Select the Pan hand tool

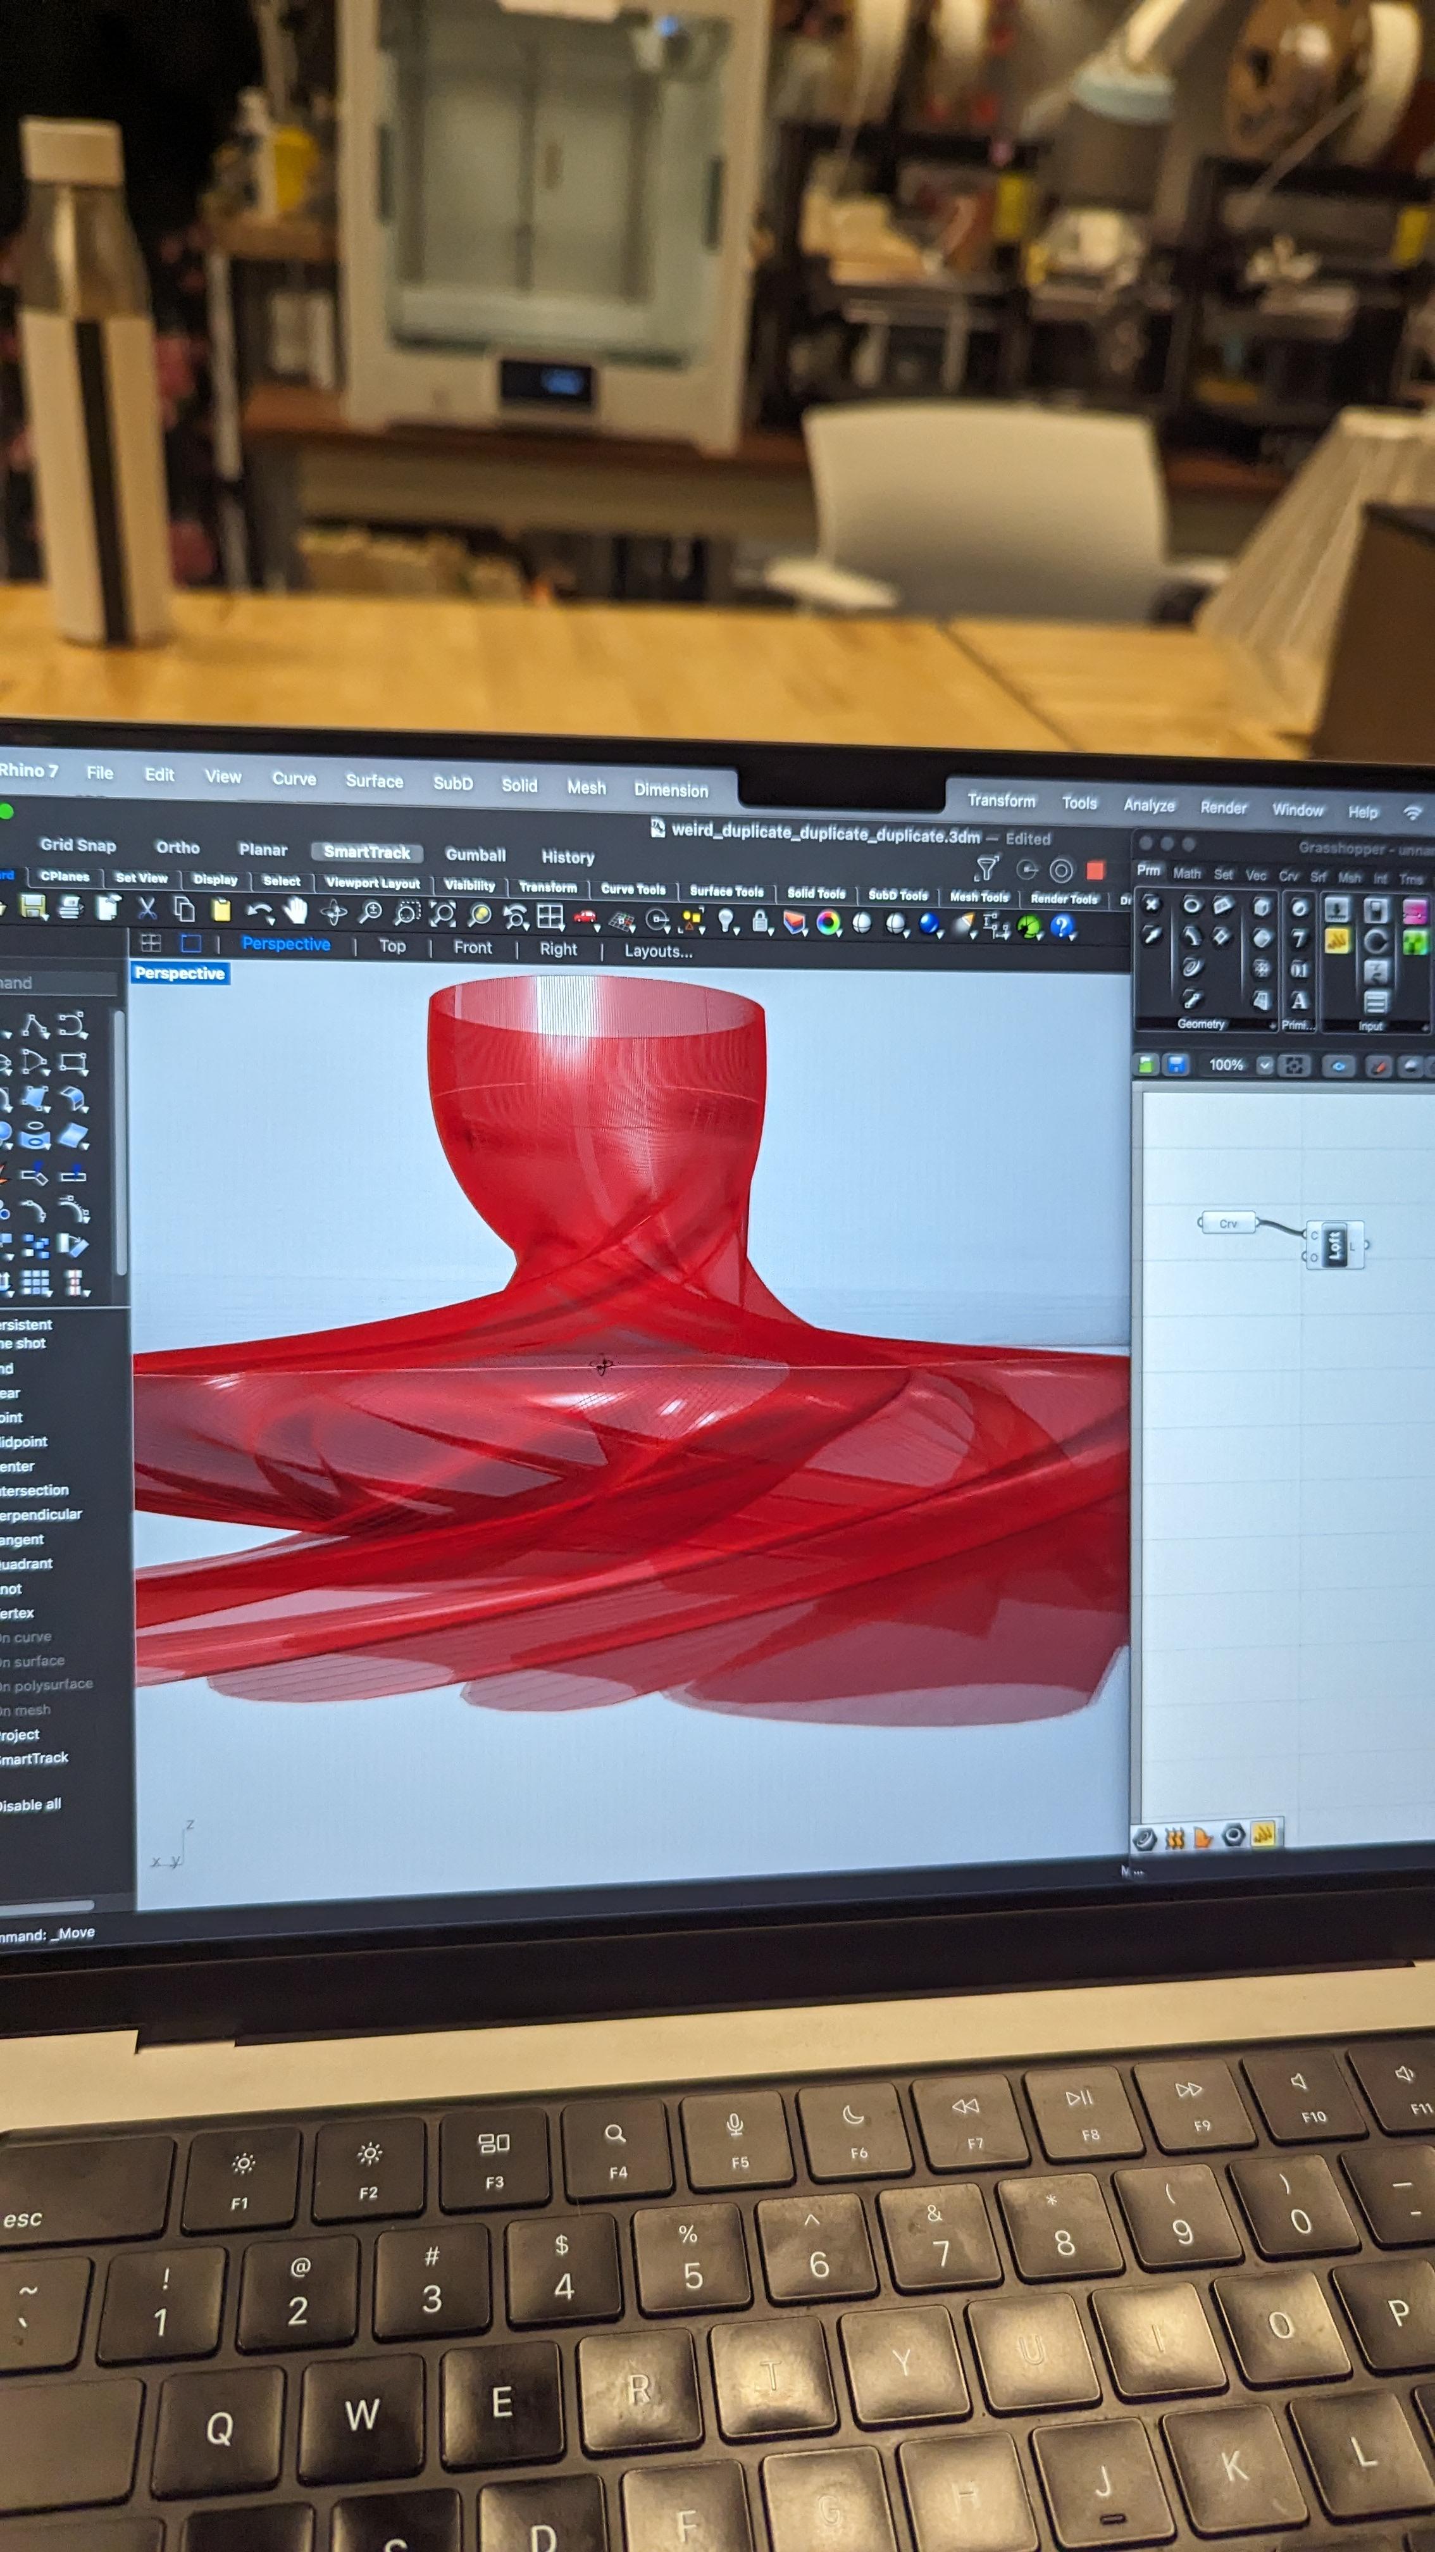296,910
